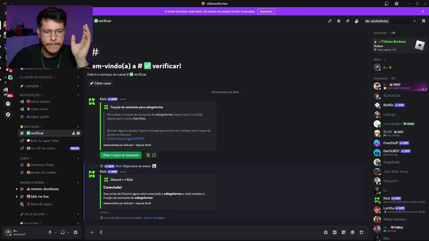The width and height of the screenshot is (429, 241).
Task: Expand LARGADA category
Action: tap(31, 86)
